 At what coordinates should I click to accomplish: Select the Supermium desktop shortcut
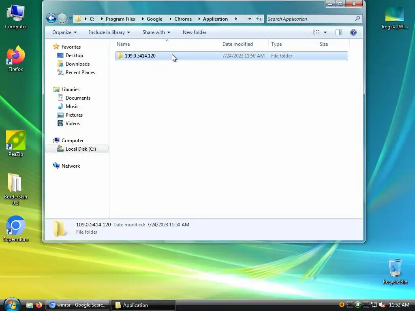click(x=16, y=229)
